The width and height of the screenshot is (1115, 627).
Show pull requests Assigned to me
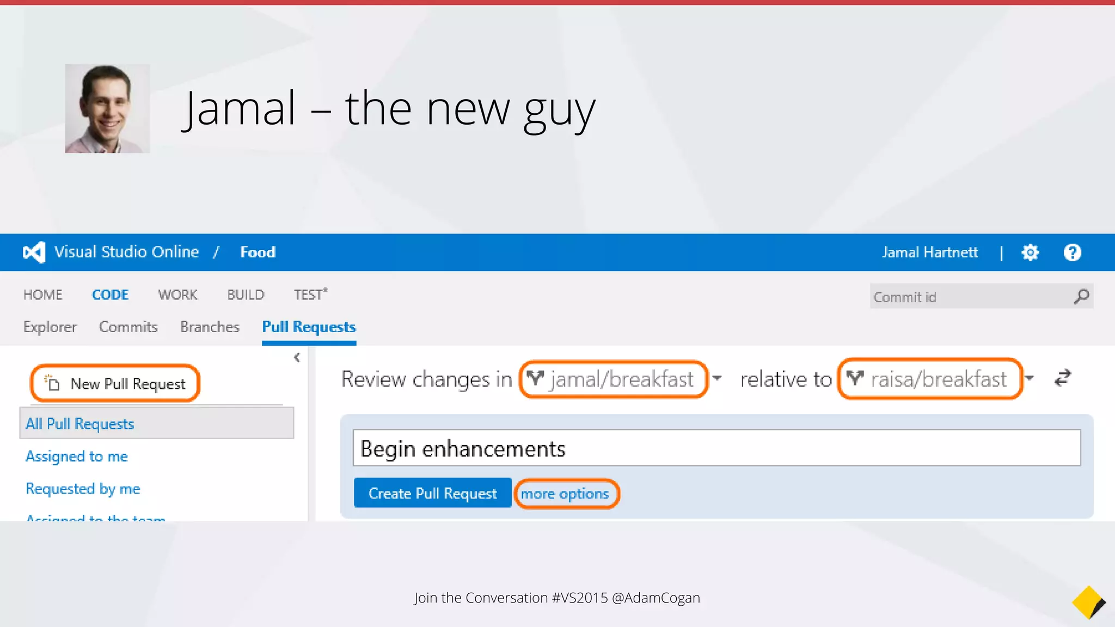[77, 456]
